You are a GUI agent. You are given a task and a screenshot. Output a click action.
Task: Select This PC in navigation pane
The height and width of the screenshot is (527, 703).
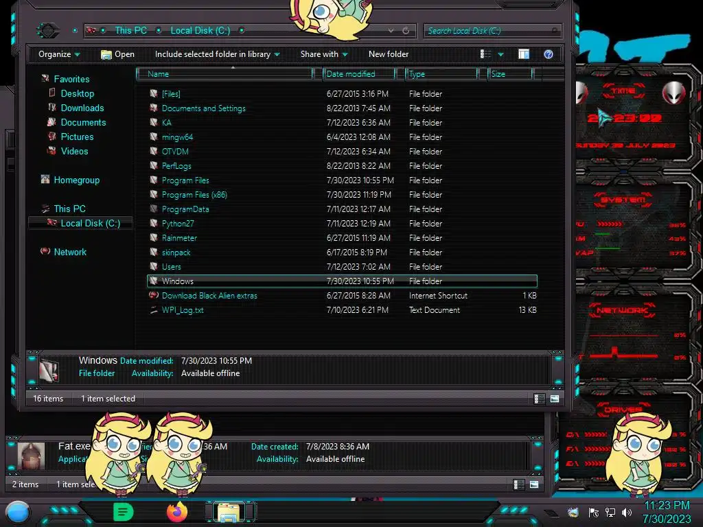[69, 209]
